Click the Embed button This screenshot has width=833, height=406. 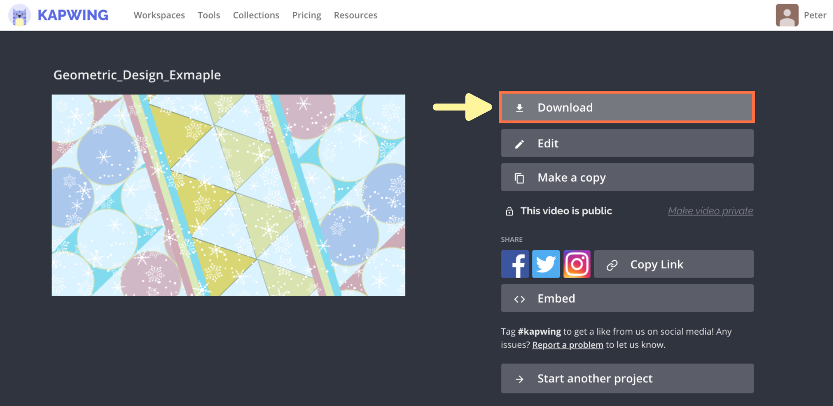[x=627, y=298]
